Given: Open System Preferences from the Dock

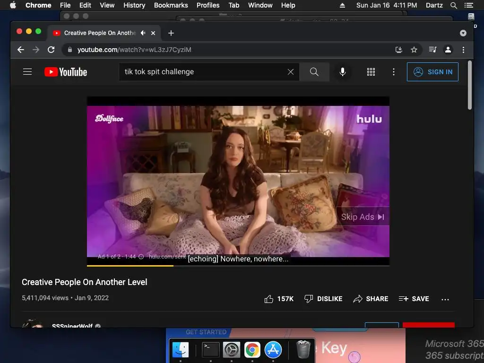Looking at the screenshot, I should point(232,350).
